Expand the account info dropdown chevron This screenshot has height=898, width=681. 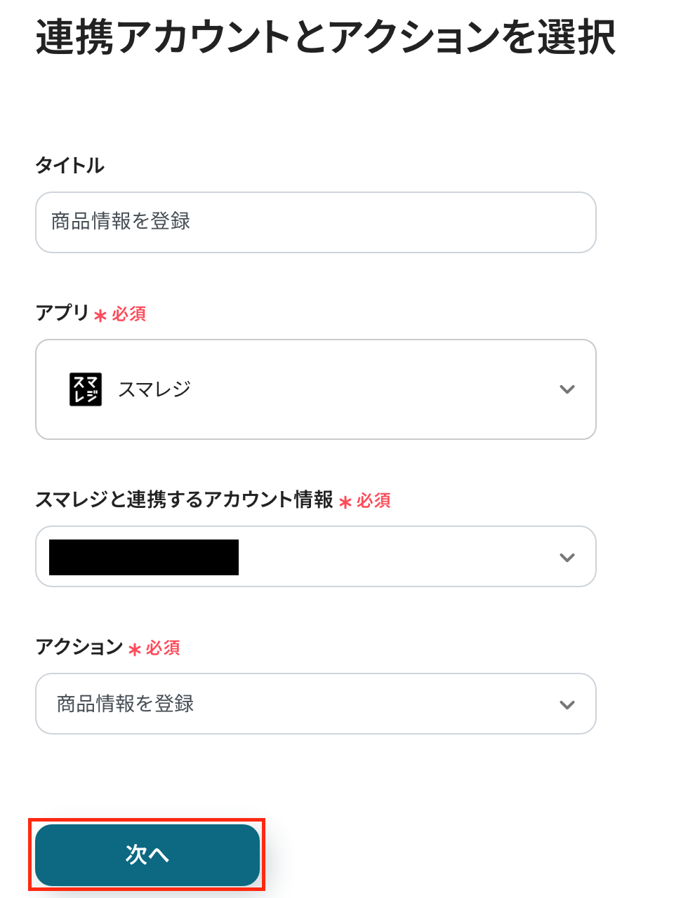[x=567, y=558]
